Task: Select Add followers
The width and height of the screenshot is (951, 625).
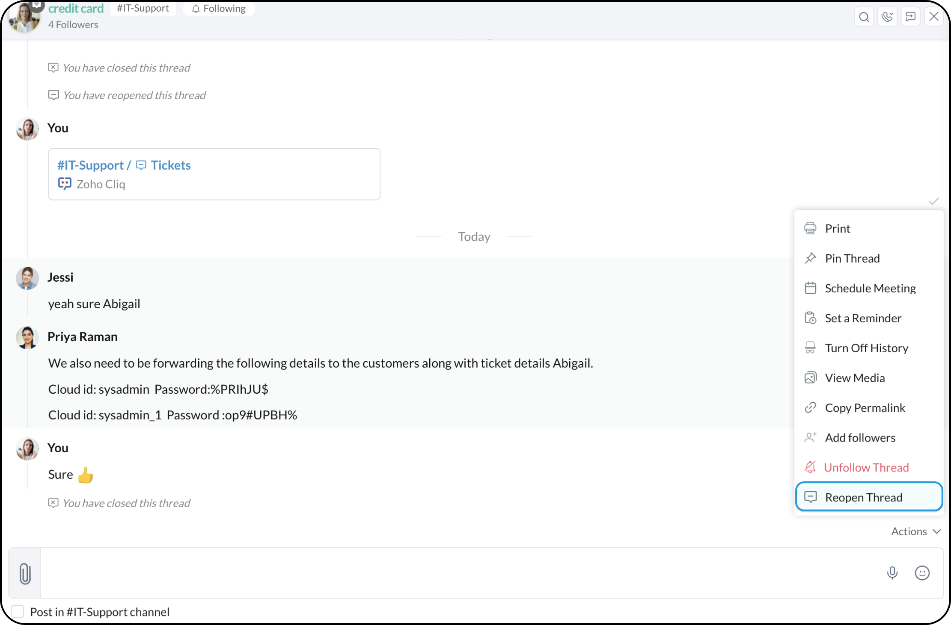Action: pyautogui.click(x=869, y=438)
